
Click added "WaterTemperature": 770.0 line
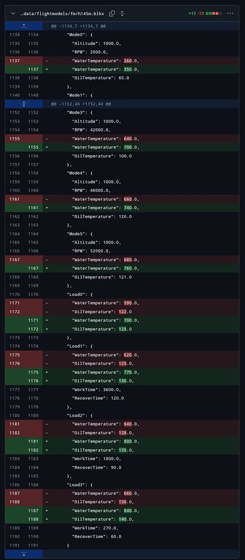[106, 372]
